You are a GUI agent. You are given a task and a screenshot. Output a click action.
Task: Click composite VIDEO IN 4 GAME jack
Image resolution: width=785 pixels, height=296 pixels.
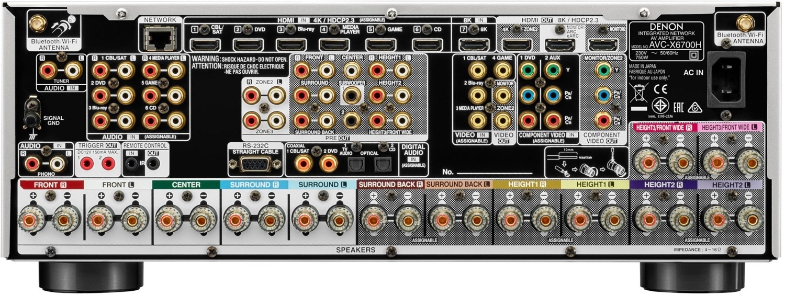pos(503,70)
